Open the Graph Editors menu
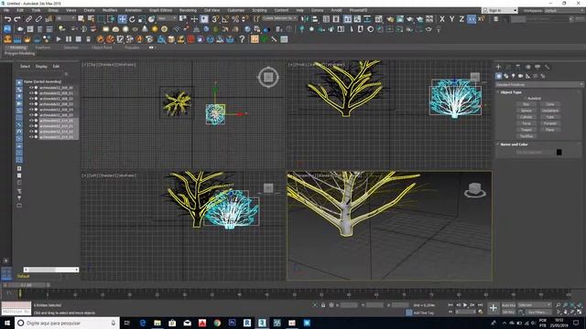Viewport: 586px width, 329px height. coord(161,10)
